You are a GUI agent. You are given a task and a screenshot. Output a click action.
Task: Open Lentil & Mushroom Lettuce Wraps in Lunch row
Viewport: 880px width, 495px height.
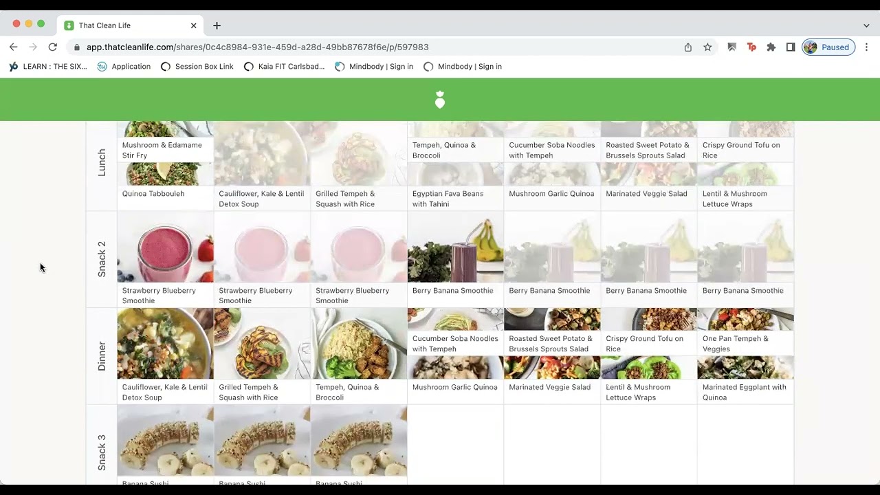(745, 186)
